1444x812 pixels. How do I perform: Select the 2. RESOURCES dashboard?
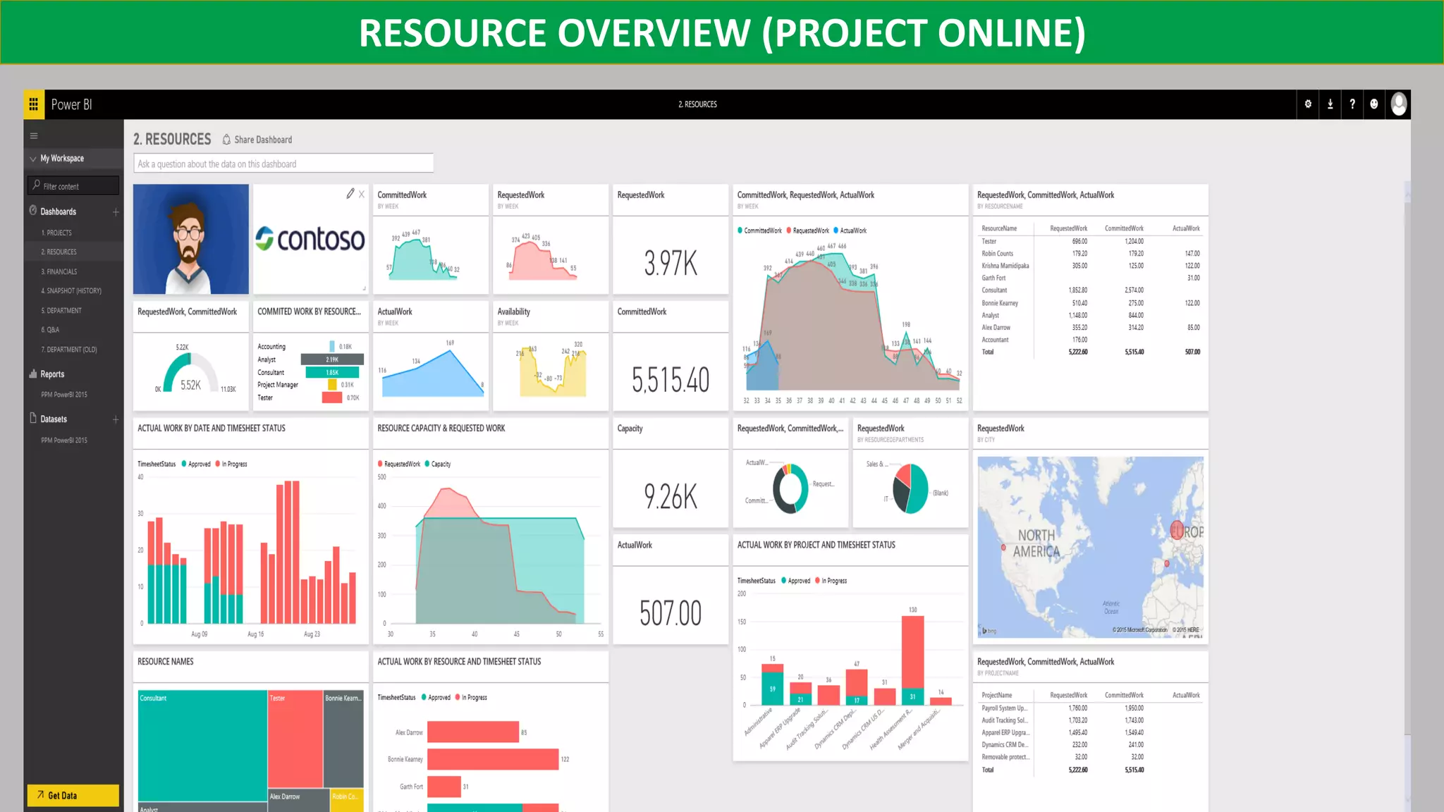coord(59,252)
